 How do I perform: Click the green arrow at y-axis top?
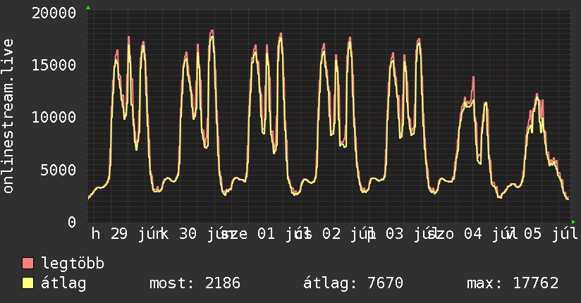(88, 8)
